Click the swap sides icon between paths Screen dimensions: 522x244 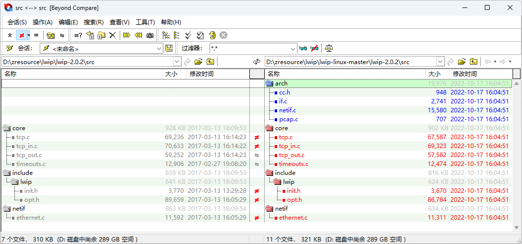(x=256, y=62)
